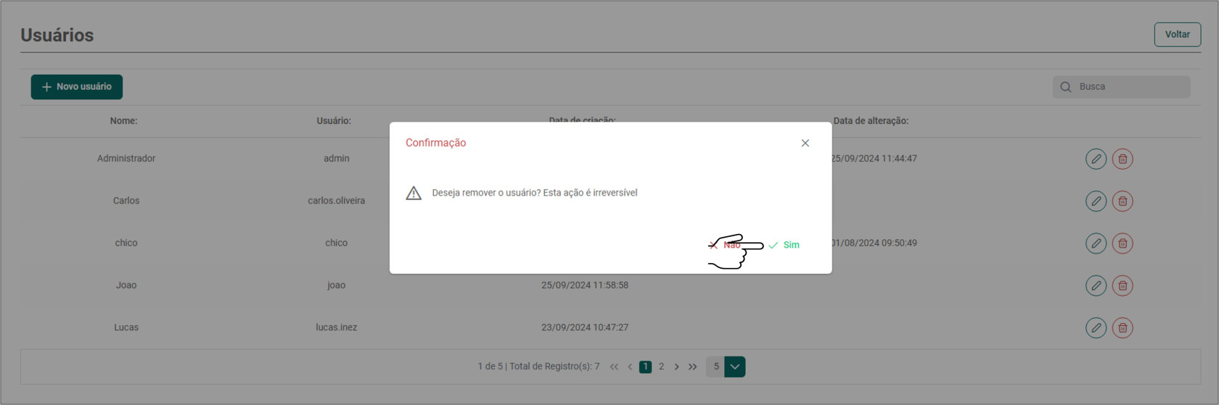The width and height of the screenshot is (1219, 405).
Task: Click trash icon for user chico
Action: click(1122, 243)
